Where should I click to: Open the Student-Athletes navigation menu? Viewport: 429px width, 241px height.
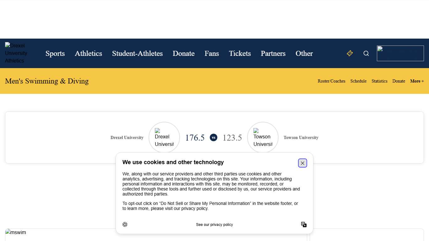tap(137, 53)
